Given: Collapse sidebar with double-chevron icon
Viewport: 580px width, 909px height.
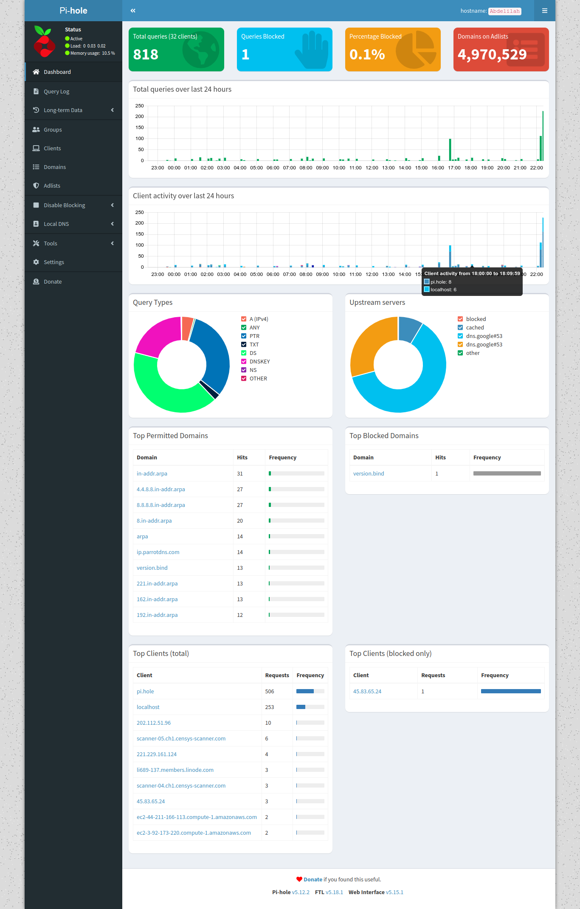Looking at the screenshot, I should [133, 11].
